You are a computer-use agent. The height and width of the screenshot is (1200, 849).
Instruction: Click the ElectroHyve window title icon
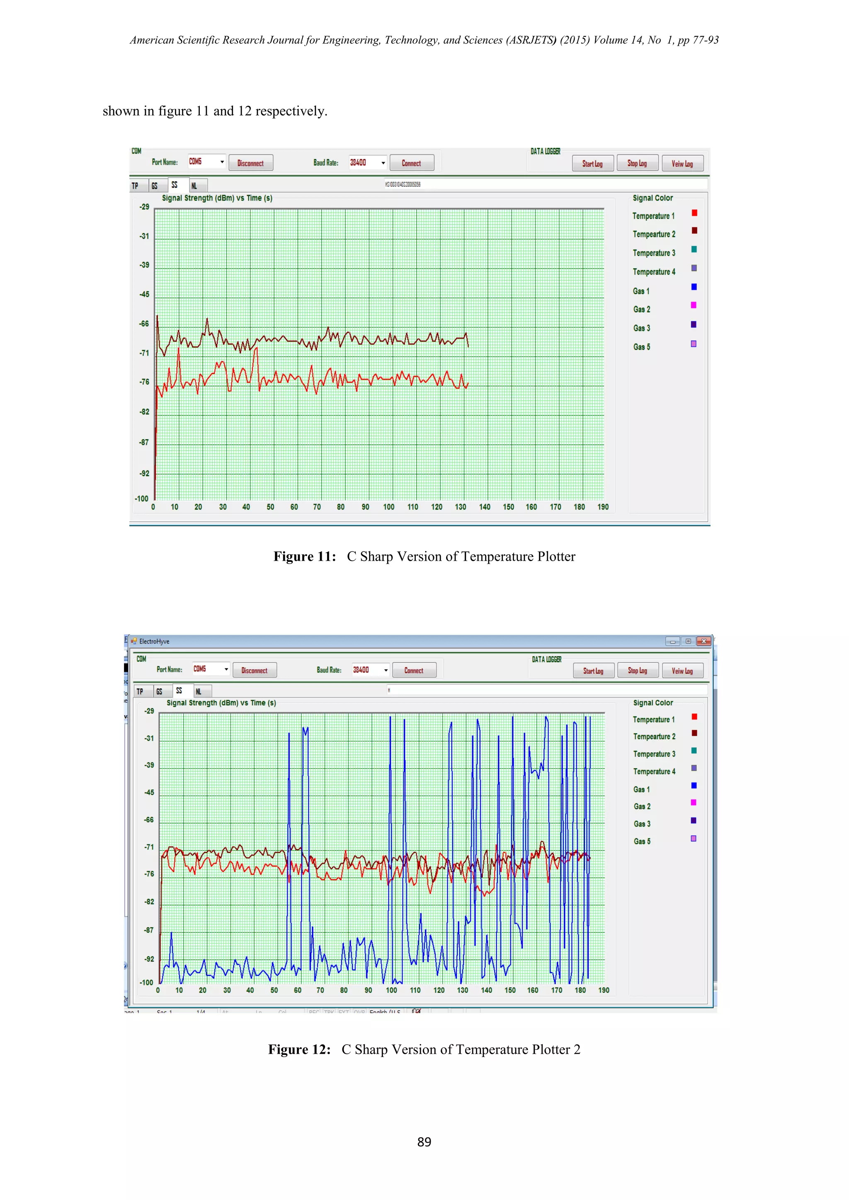(134, 641)
